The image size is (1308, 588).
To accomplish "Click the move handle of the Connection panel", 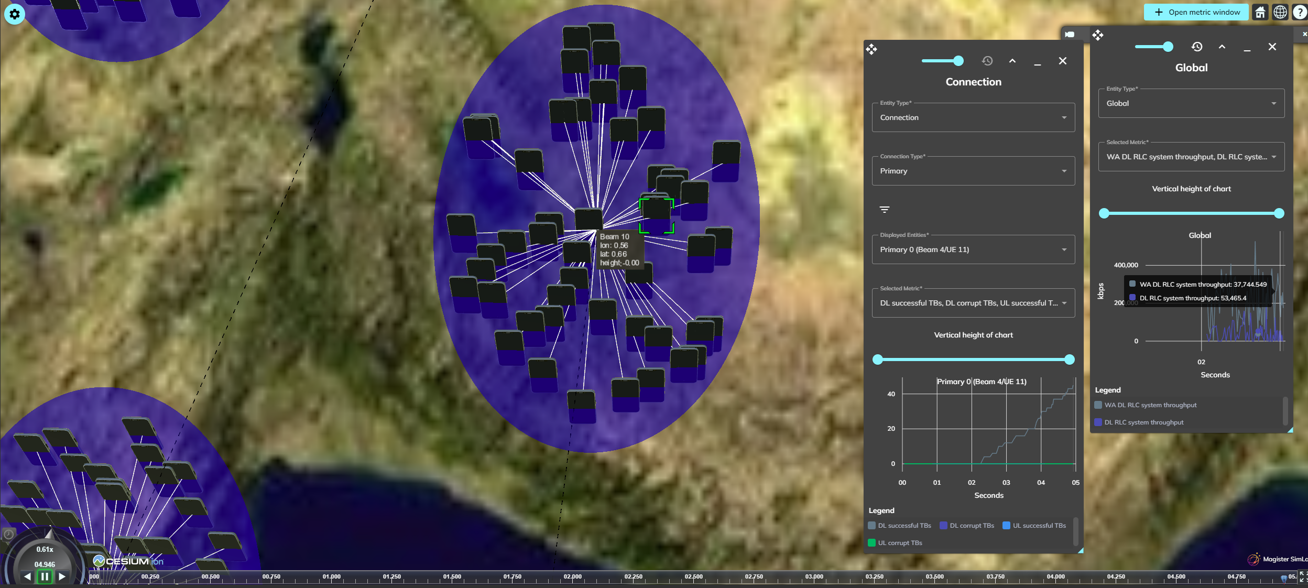I will coord(871,49).
